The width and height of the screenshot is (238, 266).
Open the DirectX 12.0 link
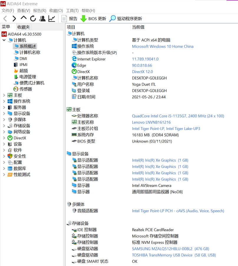[142, 72]
